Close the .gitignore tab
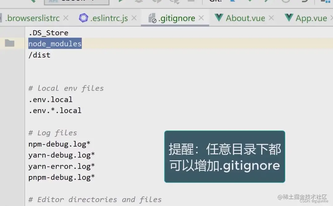 [201, 18]
